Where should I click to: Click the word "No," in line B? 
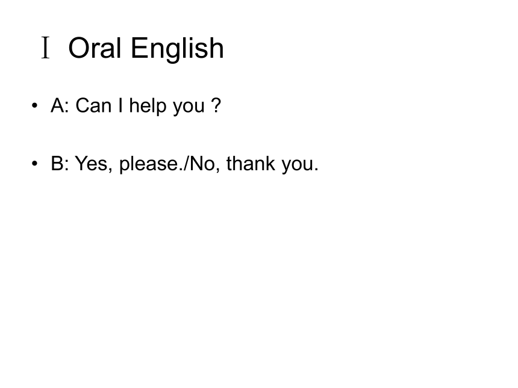coord(205,164)
